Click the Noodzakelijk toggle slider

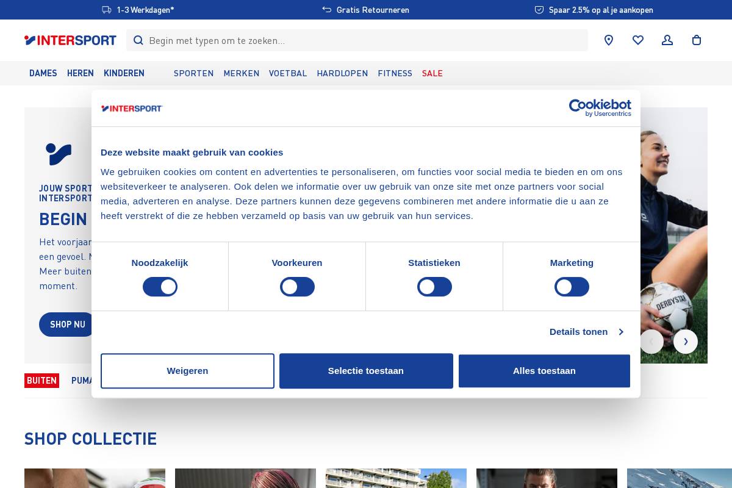(x=160, y=287)
